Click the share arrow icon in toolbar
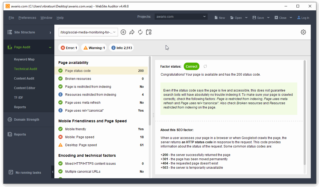 [132, 32]
